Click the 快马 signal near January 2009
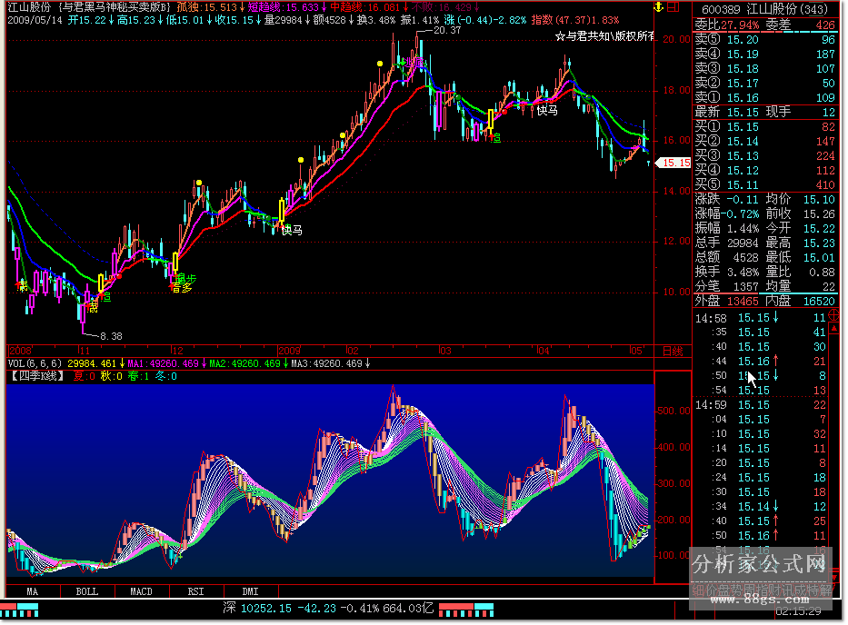 292,231
